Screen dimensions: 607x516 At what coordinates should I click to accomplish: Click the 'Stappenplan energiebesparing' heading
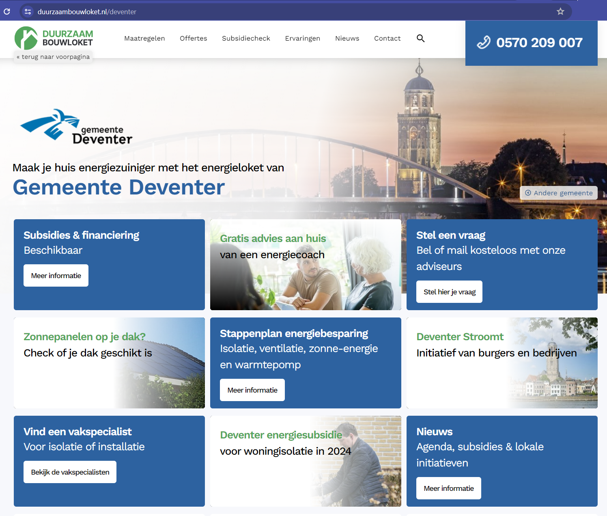294,334
